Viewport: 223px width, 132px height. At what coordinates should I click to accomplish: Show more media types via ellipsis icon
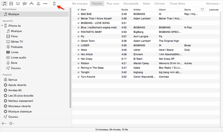point(45,4)
